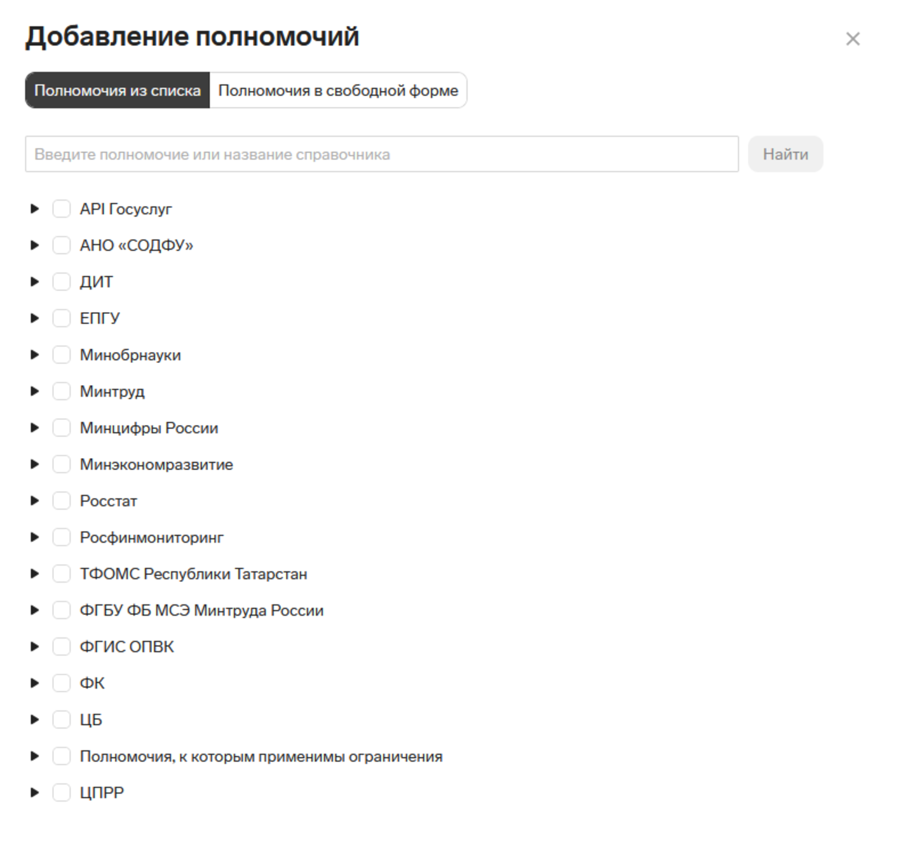Tick the ДИТ checkbox
The image size is (901, 847).
(61, 281)
